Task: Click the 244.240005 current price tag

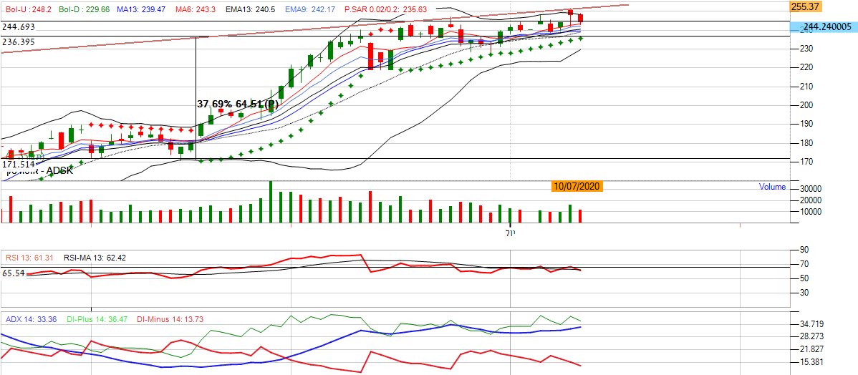Action: click(x=825, y=26)
